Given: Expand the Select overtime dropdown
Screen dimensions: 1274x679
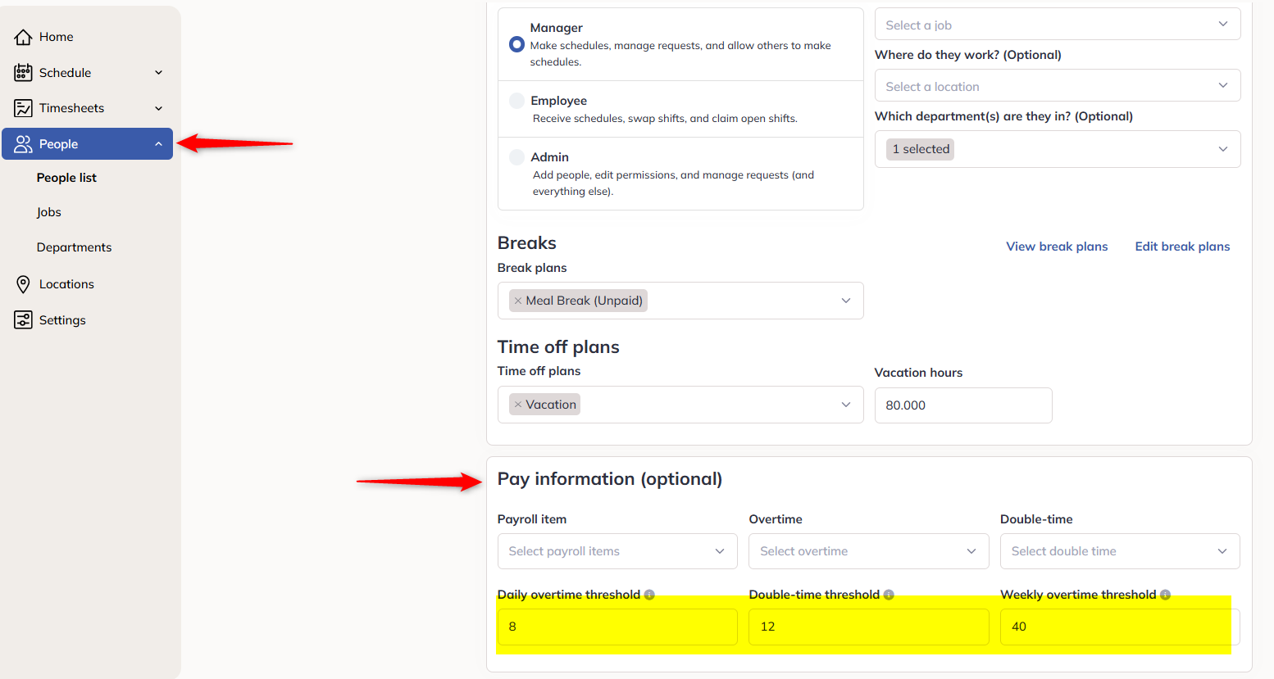Looking at the screenshot, I should [868, 551].
